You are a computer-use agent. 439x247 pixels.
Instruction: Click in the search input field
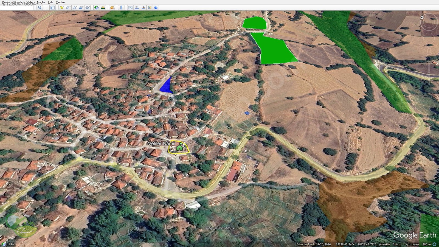17,8
